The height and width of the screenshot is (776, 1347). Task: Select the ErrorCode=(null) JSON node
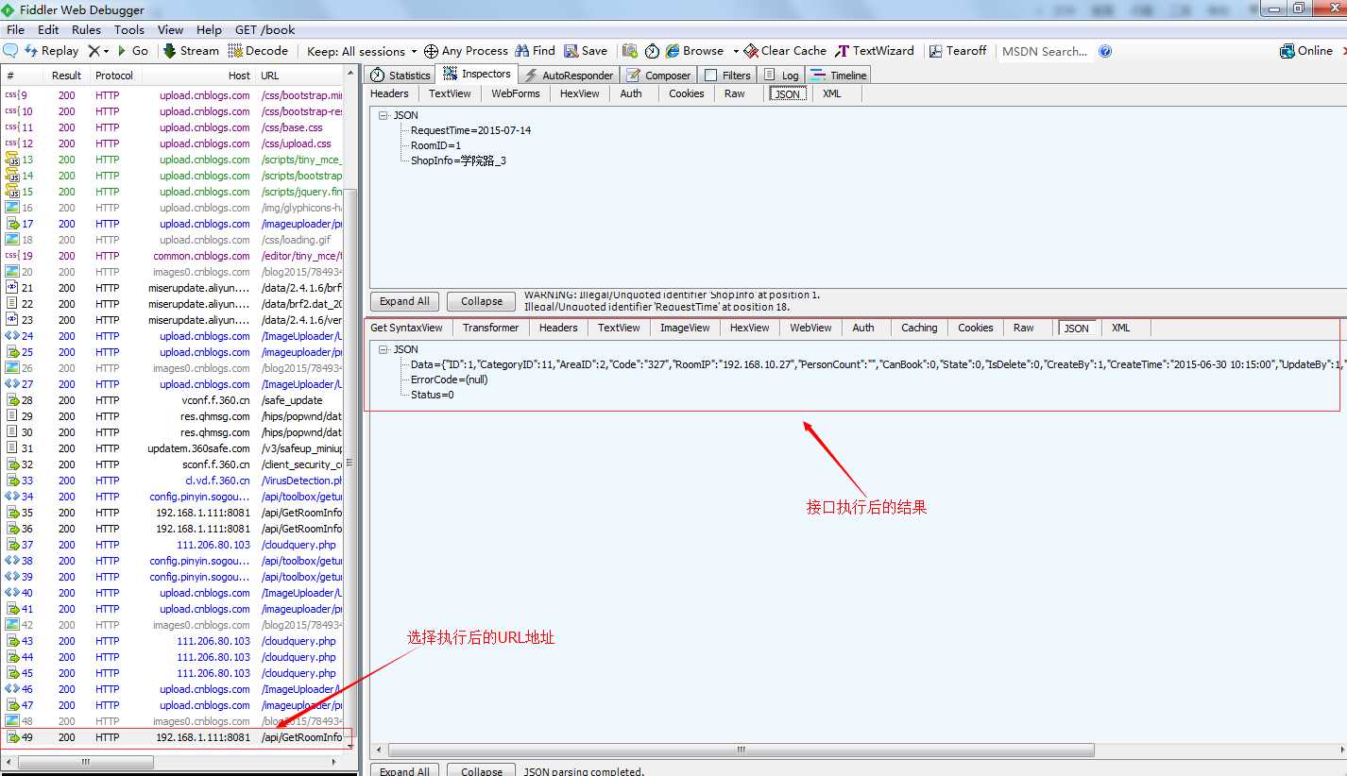coord(449,380)
